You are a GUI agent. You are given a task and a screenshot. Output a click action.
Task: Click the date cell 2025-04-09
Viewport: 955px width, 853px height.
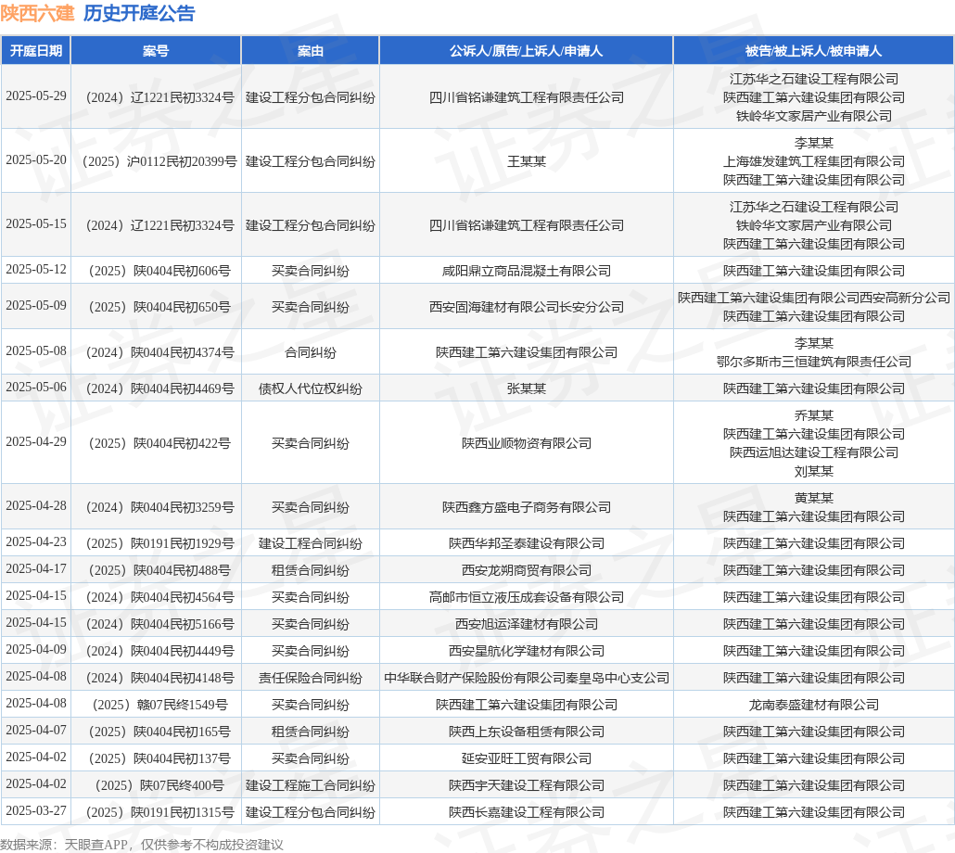click(x=36, y=650)
